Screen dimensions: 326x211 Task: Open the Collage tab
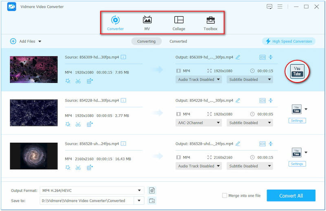(x=178, y=23)
